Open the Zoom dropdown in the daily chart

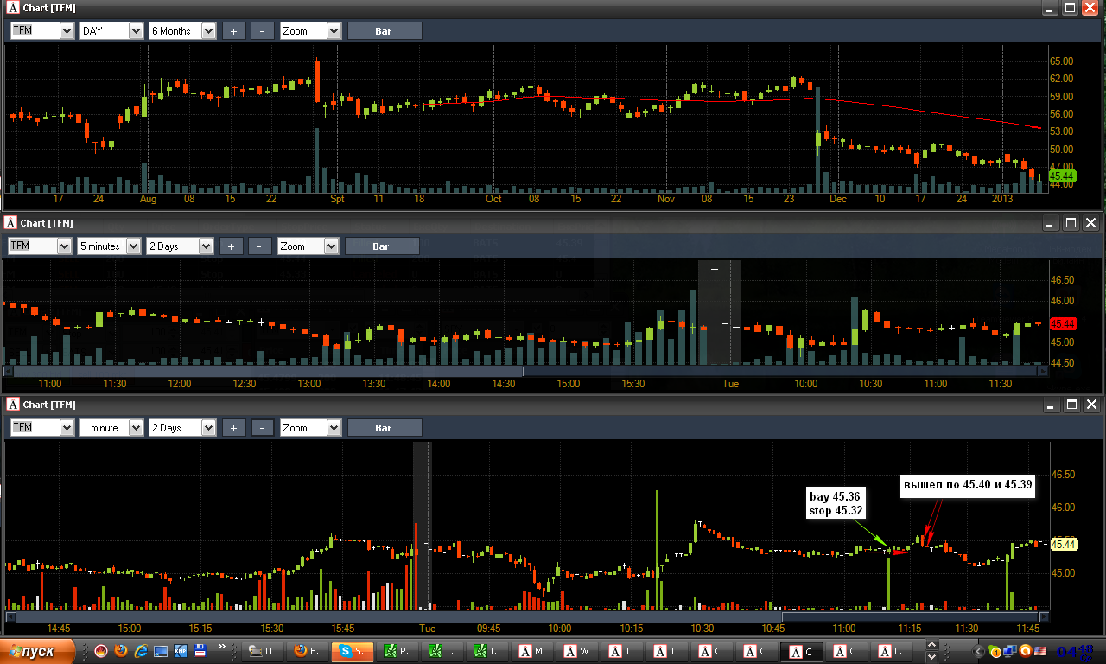click(x=311, y=31)
